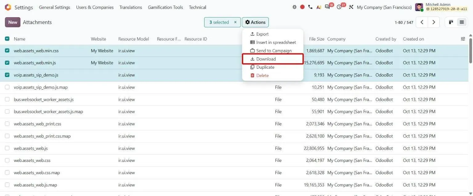Viewport: 473px width, 196px height.
Task: Check bus.websocket_worker_assets.js row checkbox
Action: tap(7, 99)
